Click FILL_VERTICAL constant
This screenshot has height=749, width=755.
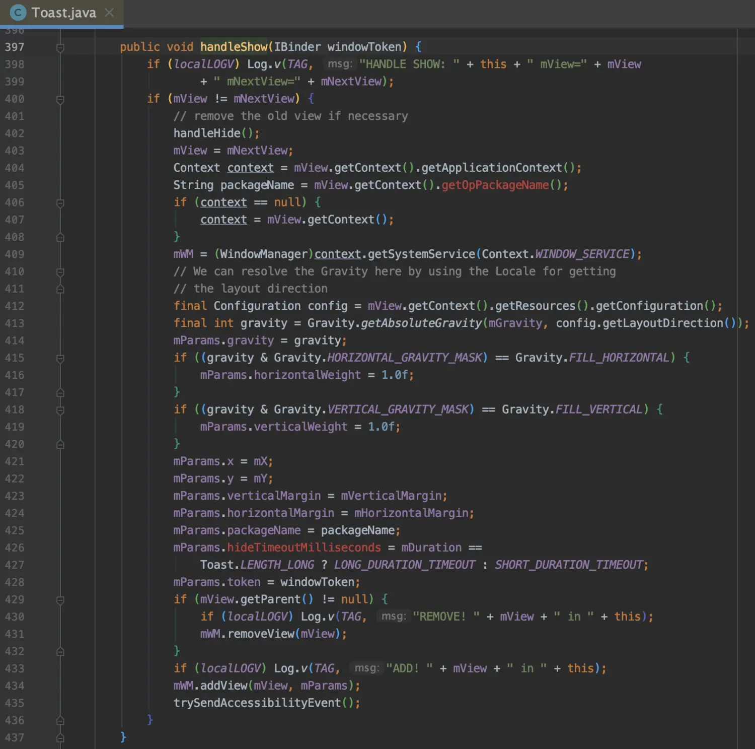point(599,410)
